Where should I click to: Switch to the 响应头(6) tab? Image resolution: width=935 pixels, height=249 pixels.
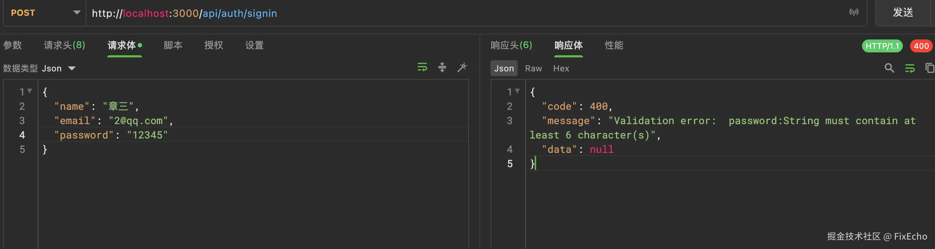(511, 45)
